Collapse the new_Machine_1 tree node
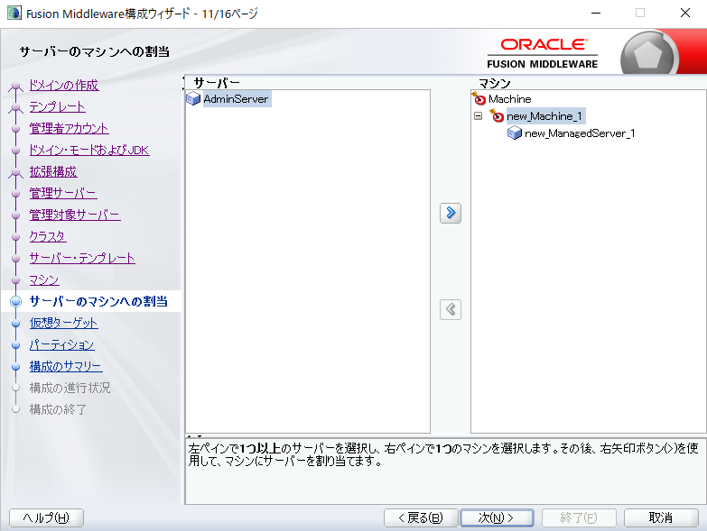This screenshot has width=707, height=531. (x=478, y=116)
